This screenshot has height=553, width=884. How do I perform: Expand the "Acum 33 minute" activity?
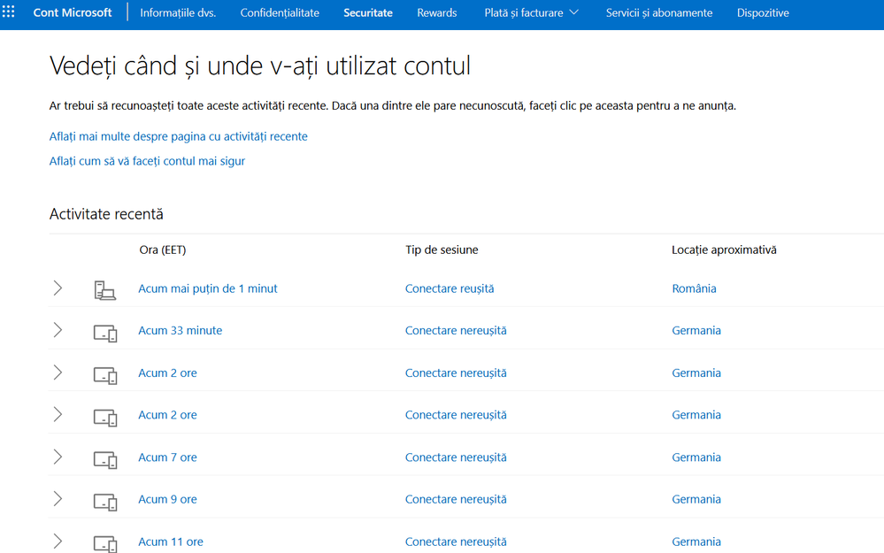point(58,328)
